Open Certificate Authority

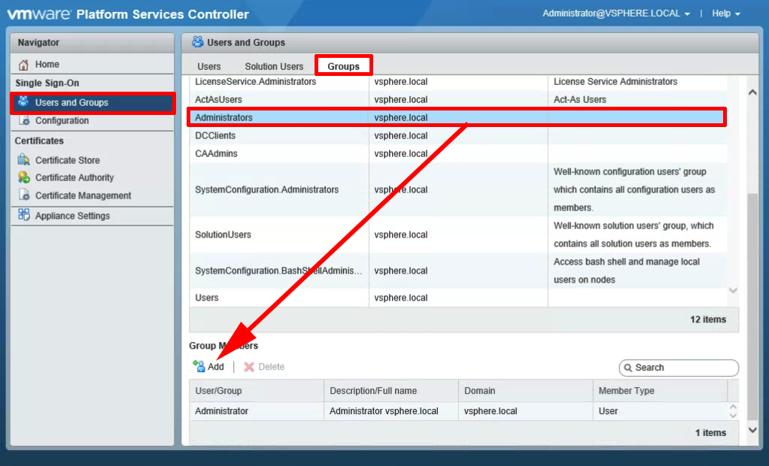click(x=93, y=177)
